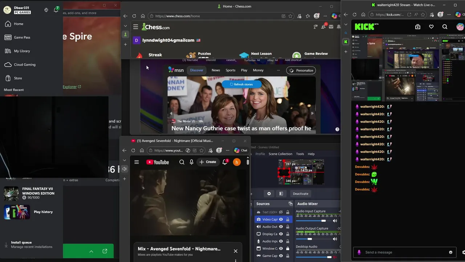
Task: Reload the YouTube page
Action: pos(133,150)
